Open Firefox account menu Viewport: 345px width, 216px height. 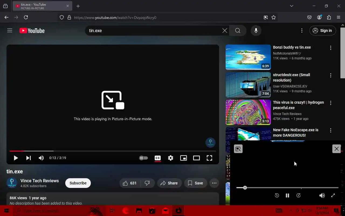pyautogui.click(x=319, y=17)
